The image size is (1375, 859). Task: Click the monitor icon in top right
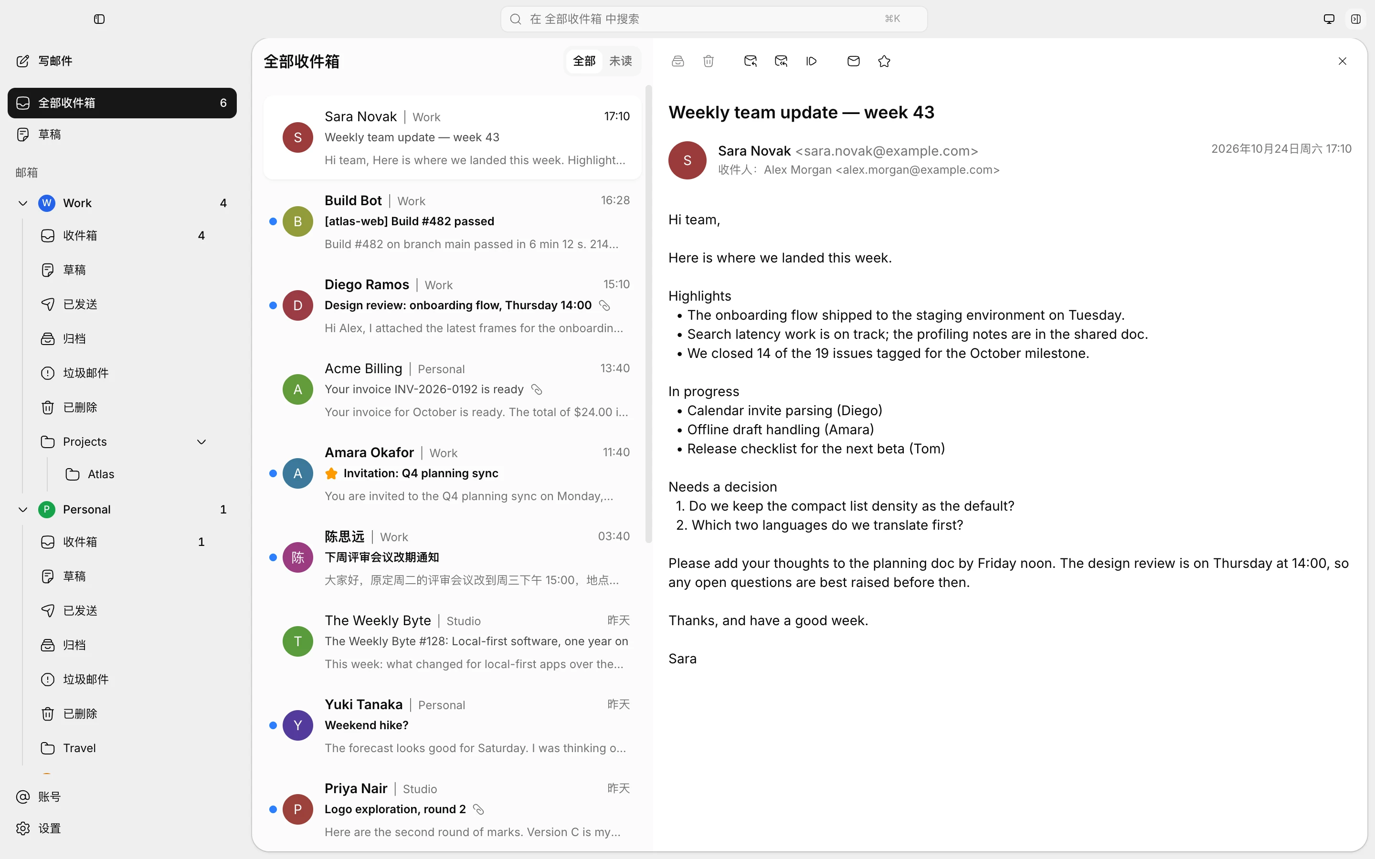click(1329, 19)
